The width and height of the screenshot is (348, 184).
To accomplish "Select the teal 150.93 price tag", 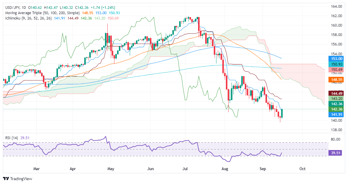I will click(x=336, y=64).
